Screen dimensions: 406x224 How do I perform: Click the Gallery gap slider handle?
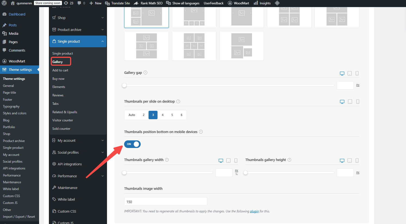[x=124, y=86]
